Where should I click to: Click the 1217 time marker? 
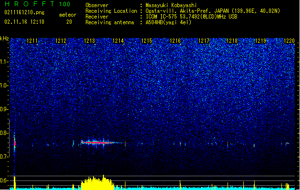point(204,41)
